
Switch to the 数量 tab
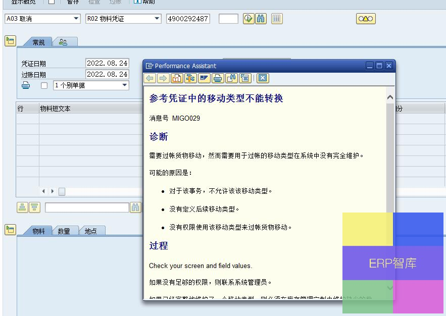(64, 231)
